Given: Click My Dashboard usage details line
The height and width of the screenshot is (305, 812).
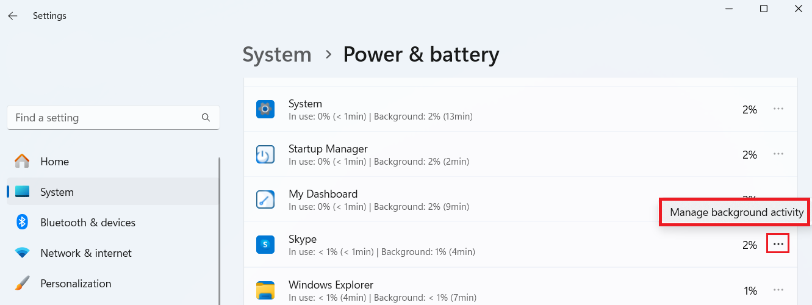Looking at the screenshot, I should 379,207.
